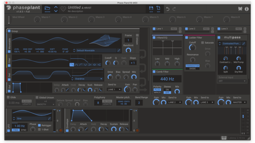
Task: Click the Bandlimit knob in Wavetable
Action: coord(128,50)
